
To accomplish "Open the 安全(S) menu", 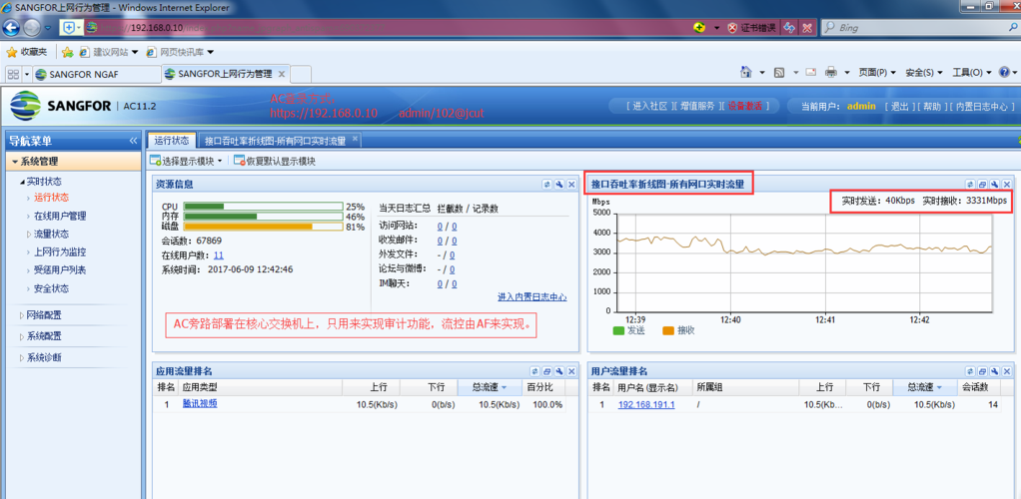I will (x=924, y=72).
